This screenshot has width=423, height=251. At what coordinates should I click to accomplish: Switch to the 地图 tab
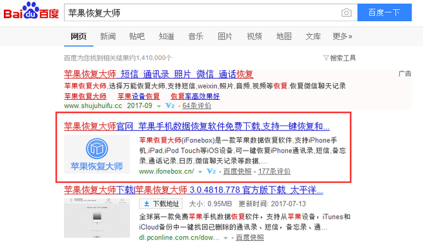[x=284, y=36]
